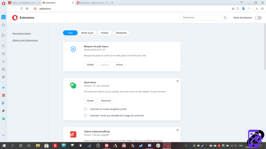Remove Todoist sidebar extension with X

point(177,130)
